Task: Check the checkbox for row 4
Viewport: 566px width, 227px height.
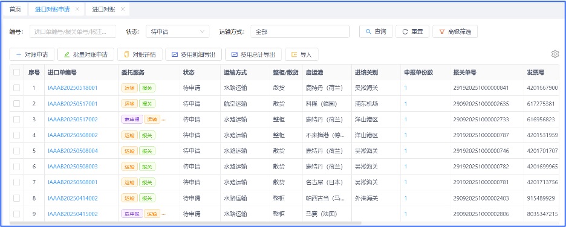Action: (16, 135)
